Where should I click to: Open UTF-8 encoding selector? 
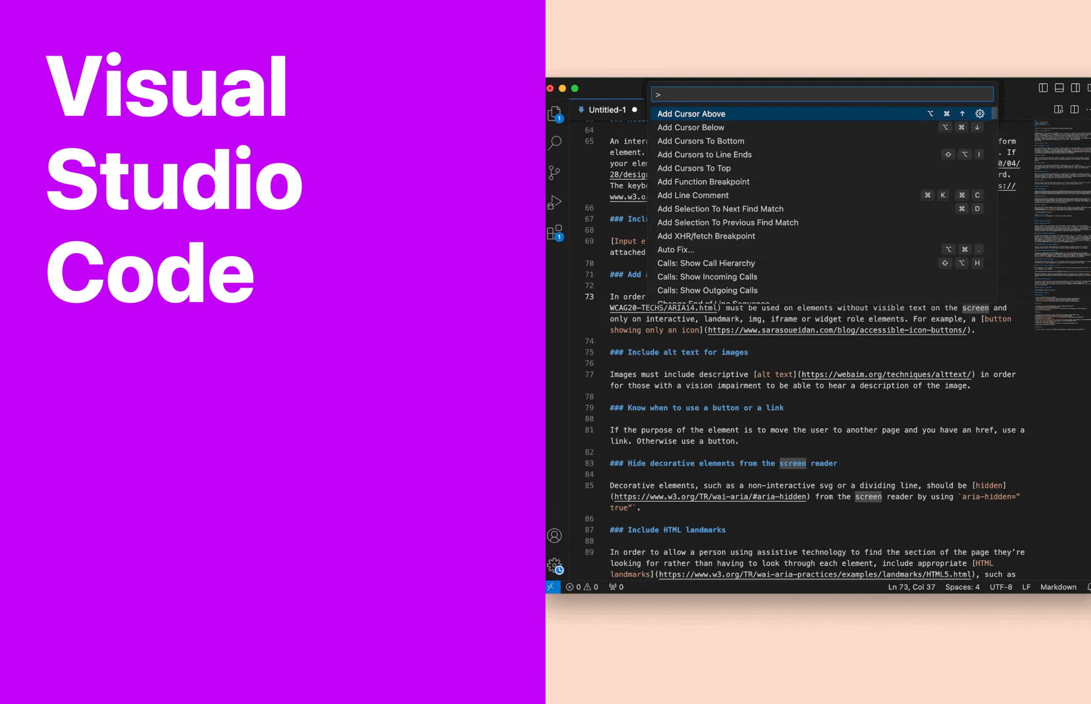click(x=1001, y=587)
